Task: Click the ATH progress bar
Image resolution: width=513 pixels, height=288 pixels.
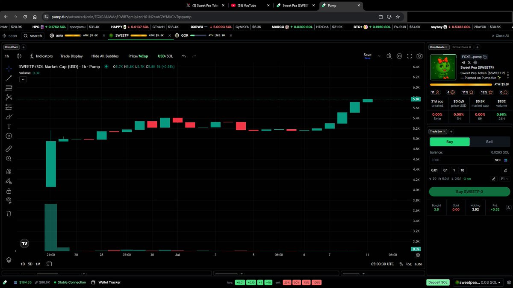Action: pyautogui.click(x=461, y=84)
